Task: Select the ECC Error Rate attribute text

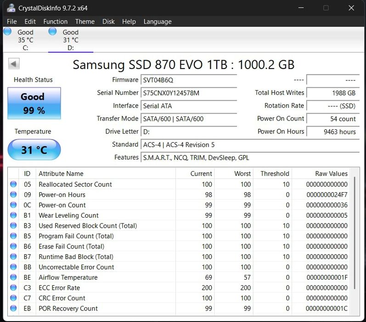Action: click(x=59, y=287)
